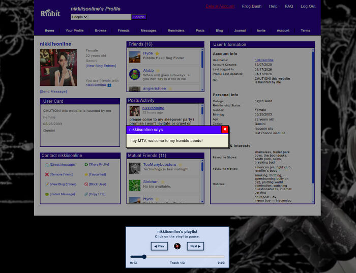Click the Remove Friend link

tap(62, 174)
